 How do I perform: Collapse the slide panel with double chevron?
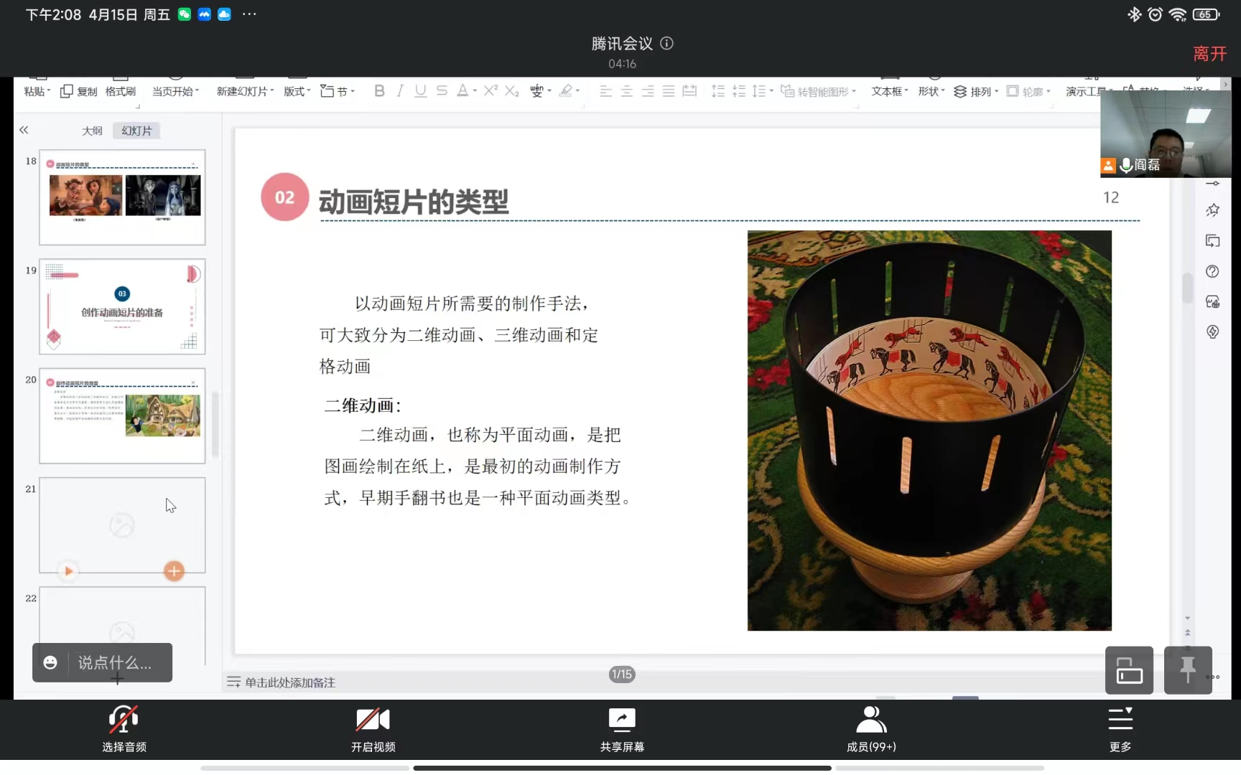point(24,130)
